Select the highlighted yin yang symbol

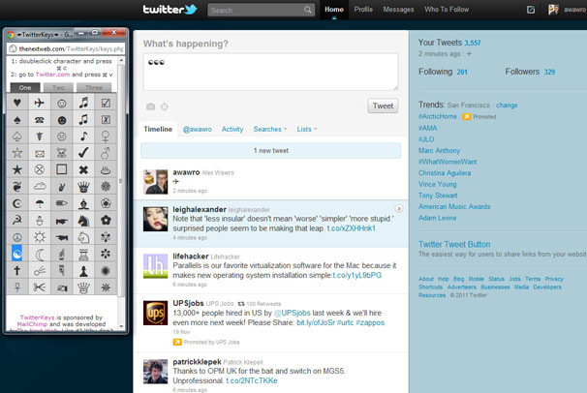pyautogui.click(x=17, y=254)
